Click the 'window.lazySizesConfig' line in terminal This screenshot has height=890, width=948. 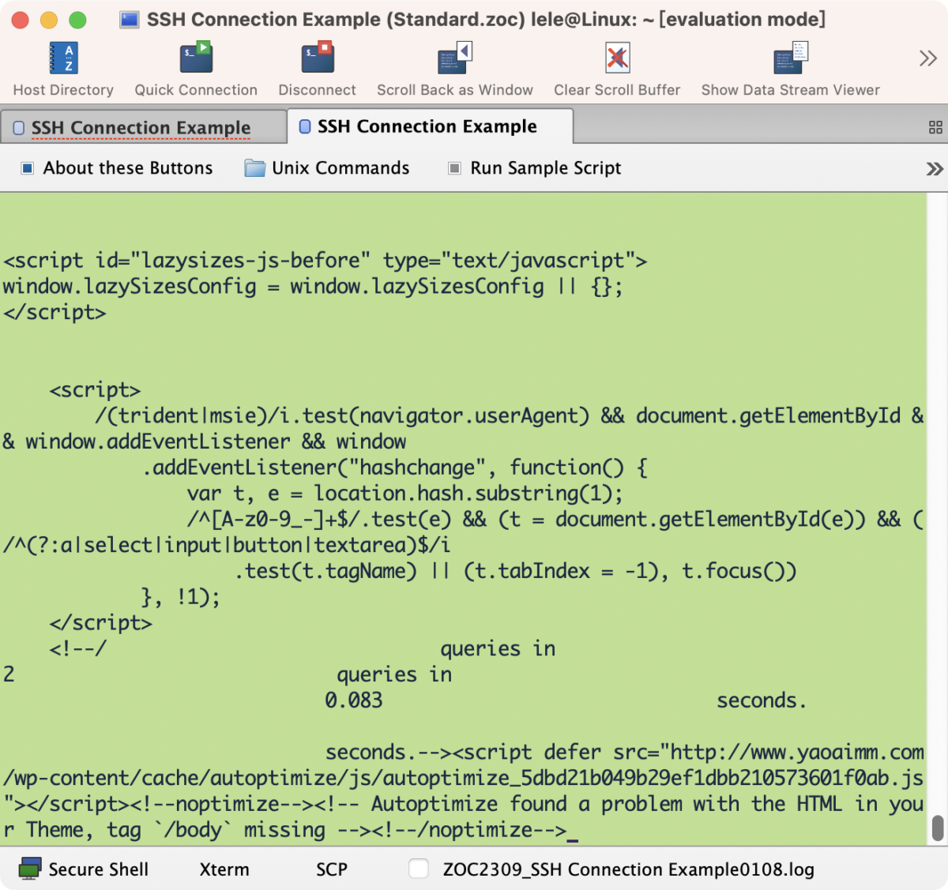(313, 287)
